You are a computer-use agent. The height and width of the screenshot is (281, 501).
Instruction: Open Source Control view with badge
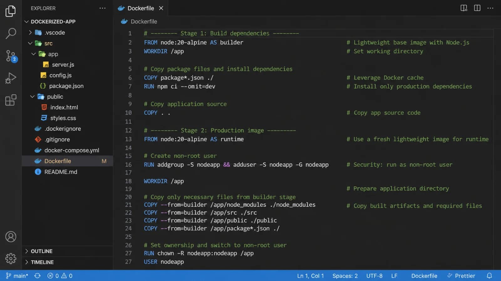(x=11, y=56)
